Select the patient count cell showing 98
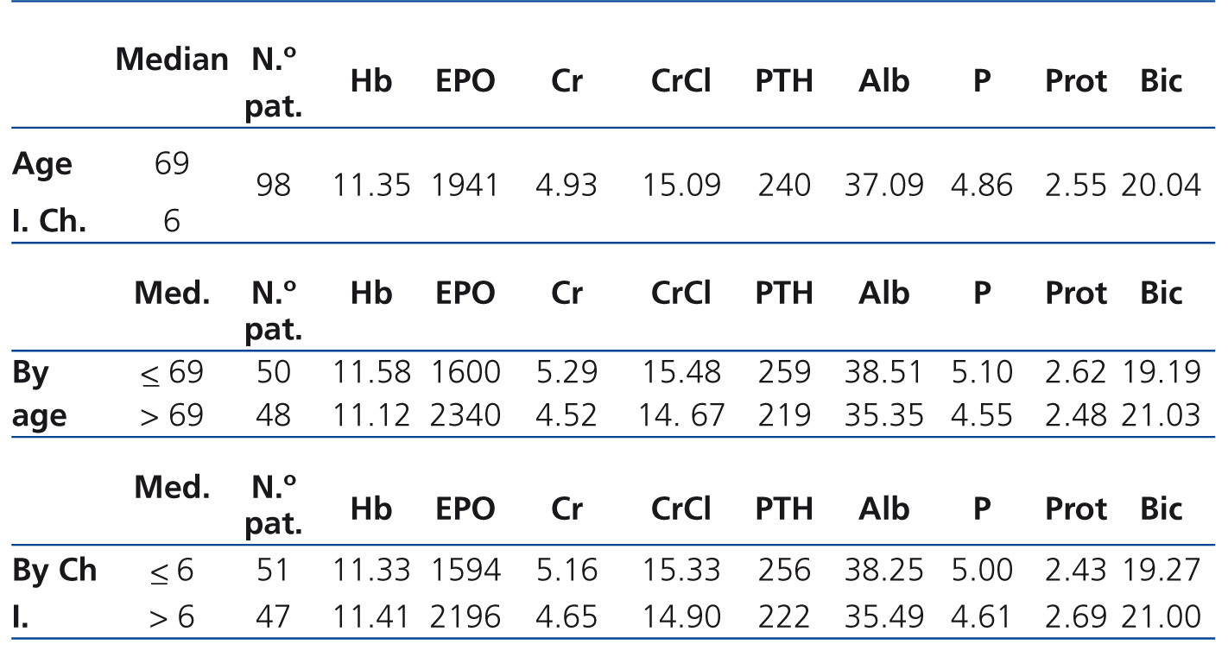Viewport: 1228px width, 657px height. (x=273, y=185)
